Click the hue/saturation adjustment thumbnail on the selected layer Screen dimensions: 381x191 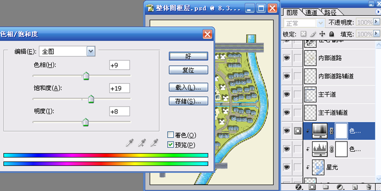(320, 131)
